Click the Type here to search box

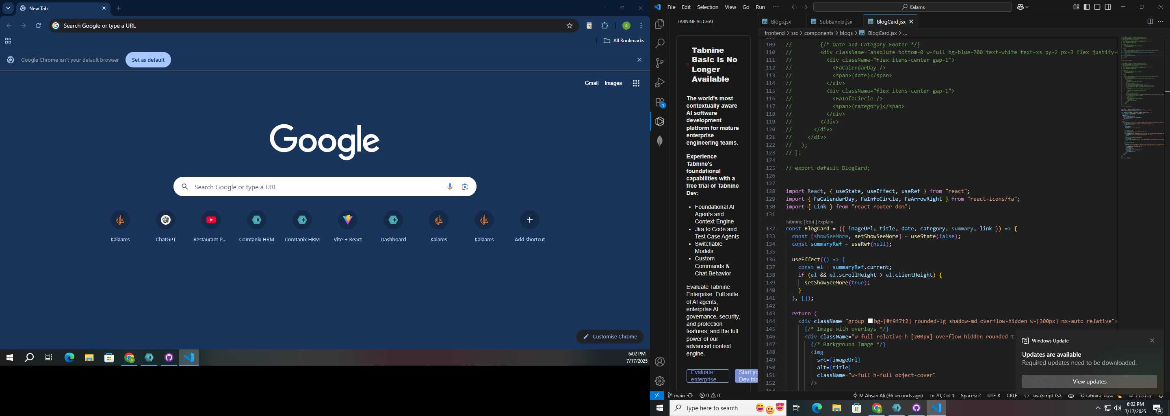pyautogui.click(x=728, y=408)
